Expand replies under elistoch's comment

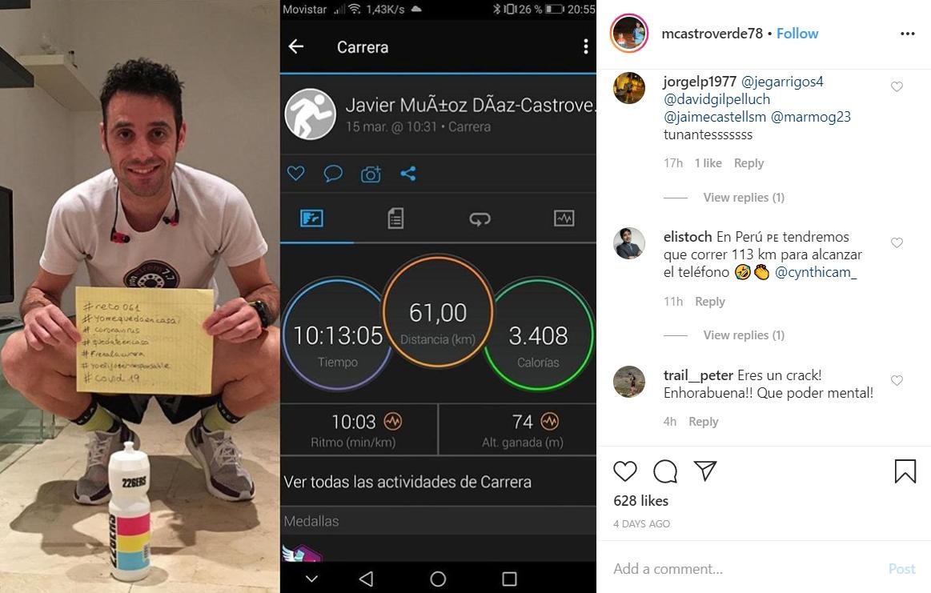coord(744,335)
